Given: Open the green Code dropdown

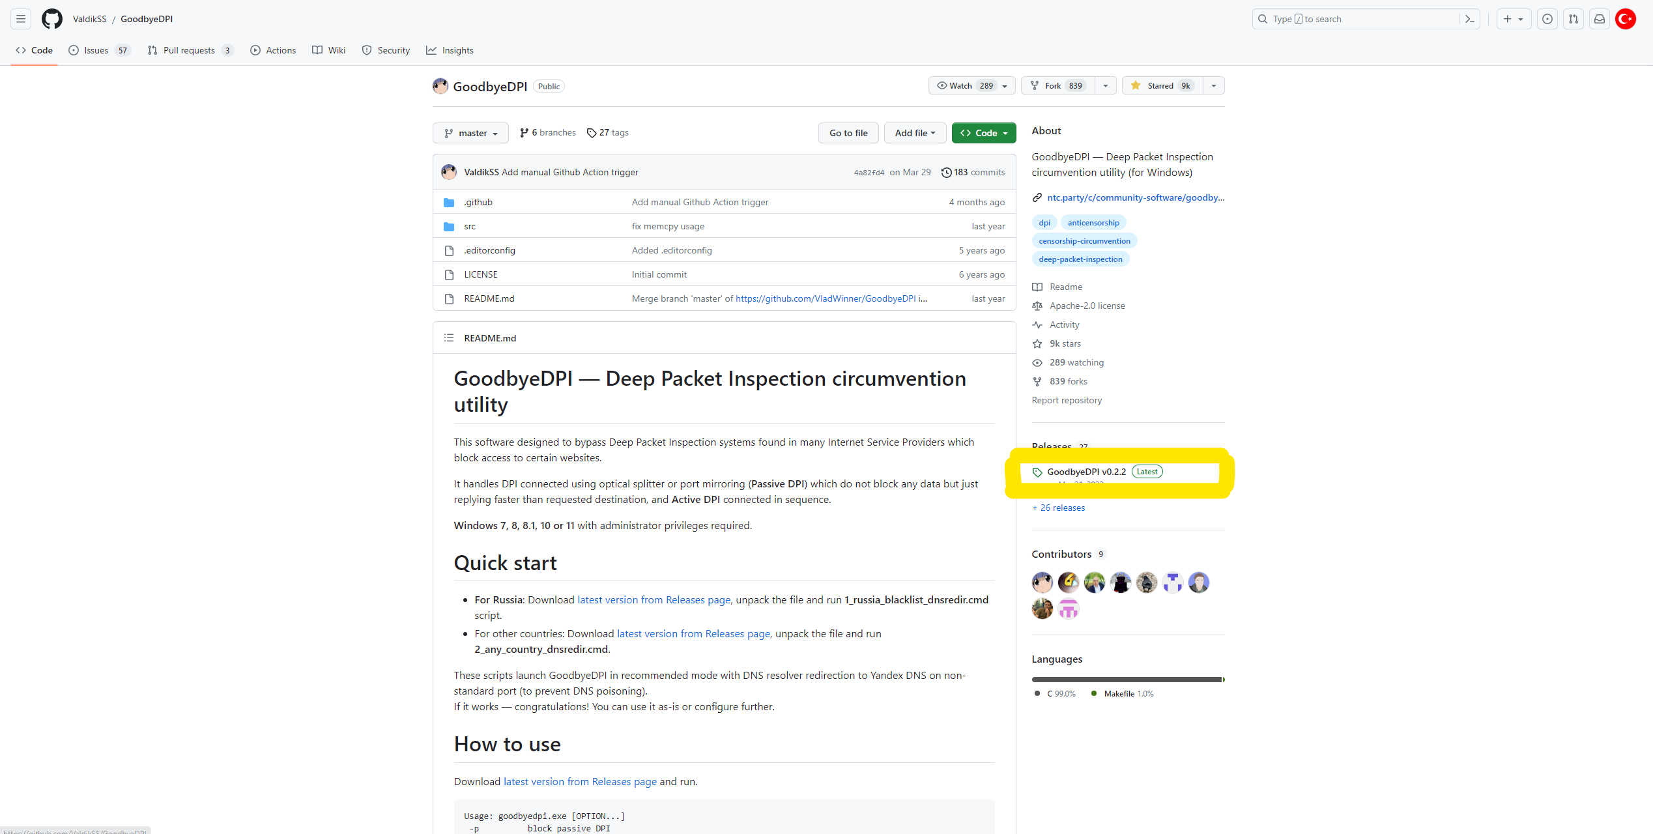Looking at the screenshot, I should (x=984, y=133).
